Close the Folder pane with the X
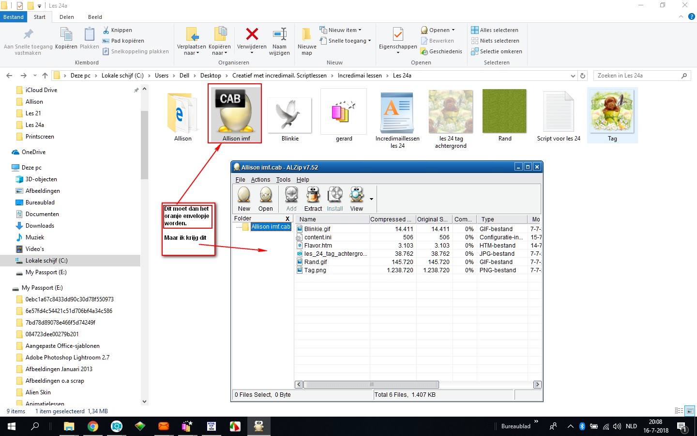This screenshot has height=436, width=697. pyautogui.click(x=288, y=218)
